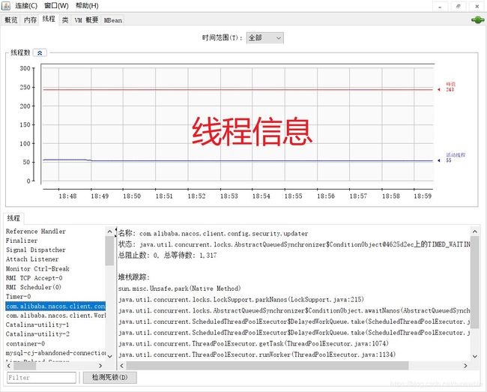Open the 窗口(W) menu
Screen dimensions: 487x392
(x=56, y=6)
